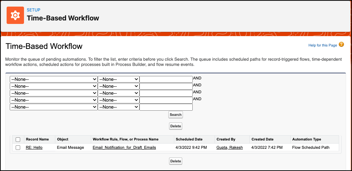Click the Workflow Rule, Flow, or Process Name header

click(x=126, y=139)
